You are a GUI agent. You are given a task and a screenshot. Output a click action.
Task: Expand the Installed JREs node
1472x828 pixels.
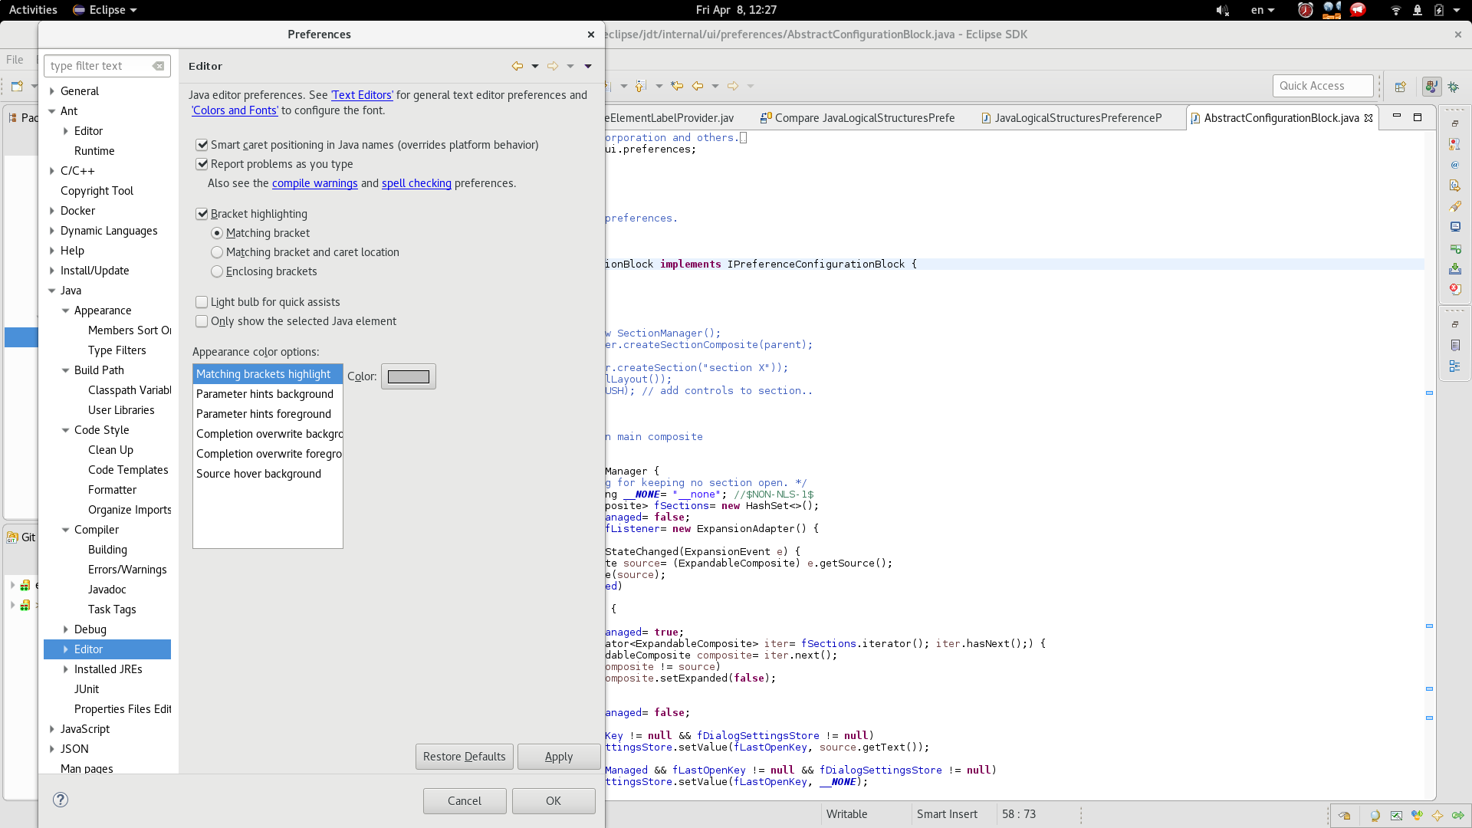[x=66, y=669]
